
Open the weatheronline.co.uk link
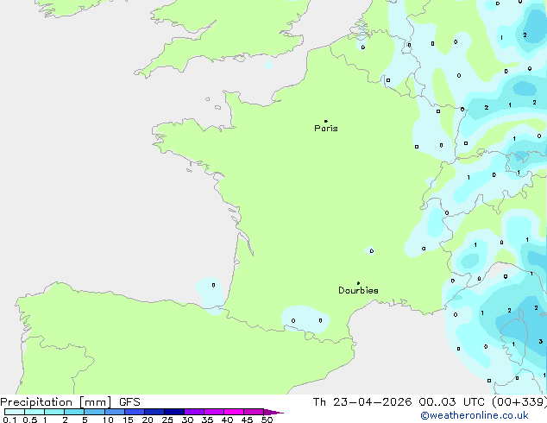(x=475, y=415)
